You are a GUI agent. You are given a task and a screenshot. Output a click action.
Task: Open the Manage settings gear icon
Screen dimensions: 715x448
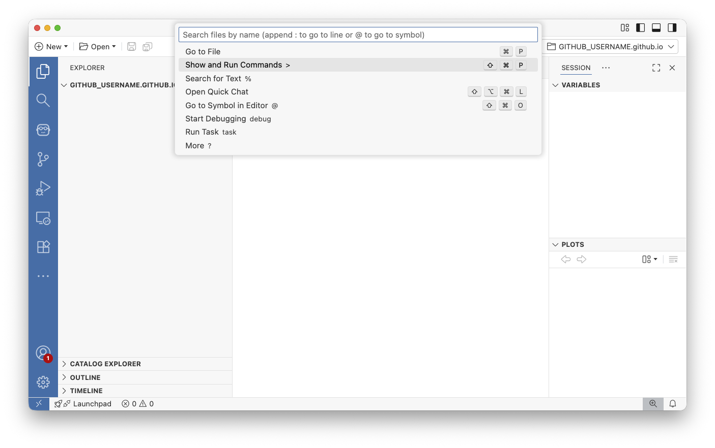[x=43, y=382]
